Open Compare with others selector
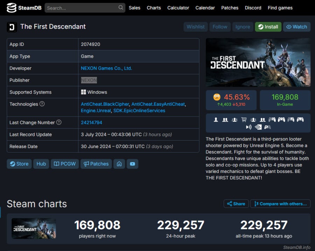Image resolution: width=315 pixels, height=251 pixels. [280, 204]
